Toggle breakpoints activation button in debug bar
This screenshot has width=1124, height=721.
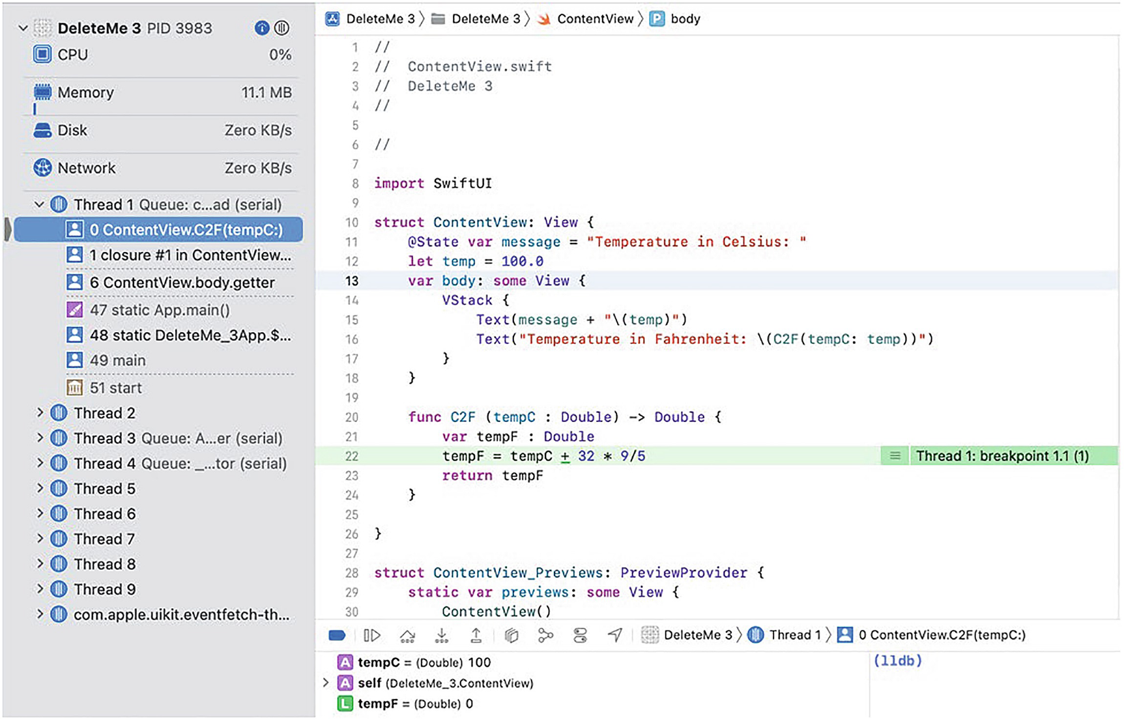coord(337,635)
